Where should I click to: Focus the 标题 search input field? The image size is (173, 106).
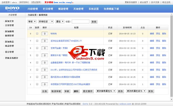[81, 21]
